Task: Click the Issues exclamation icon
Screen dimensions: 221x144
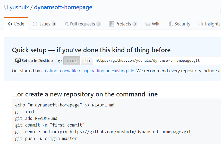Action: (x=35, y=24)
